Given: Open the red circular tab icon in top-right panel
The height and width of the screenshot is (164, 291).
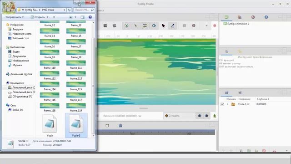Looking at the screenshot, I should pyautogui.click(x=253, y=17).
